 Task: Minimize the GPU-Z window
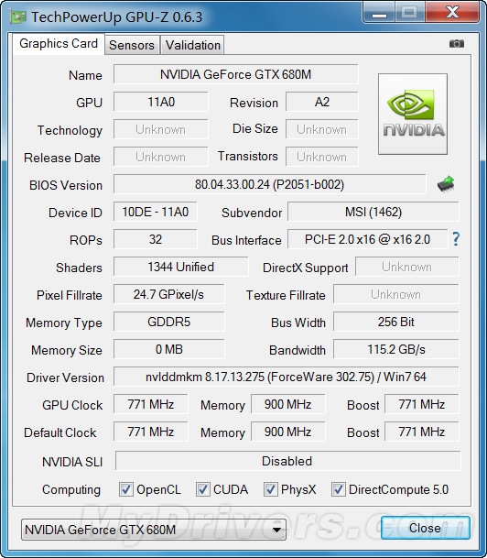tap(379, 13)
